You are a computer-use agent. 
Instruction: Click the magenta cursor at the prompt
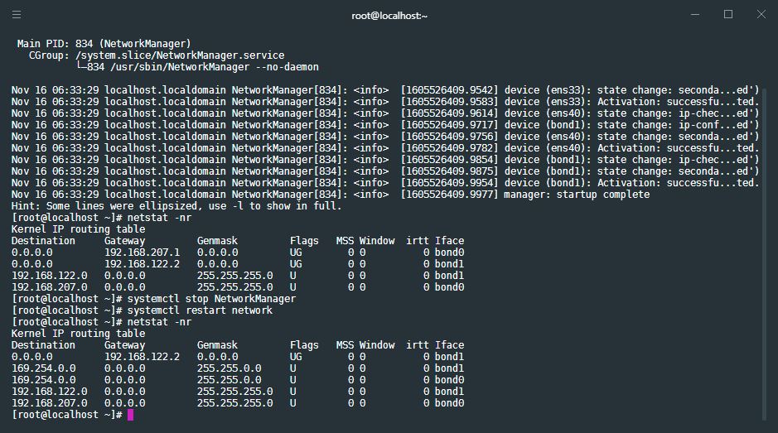[x=130, y=415]
